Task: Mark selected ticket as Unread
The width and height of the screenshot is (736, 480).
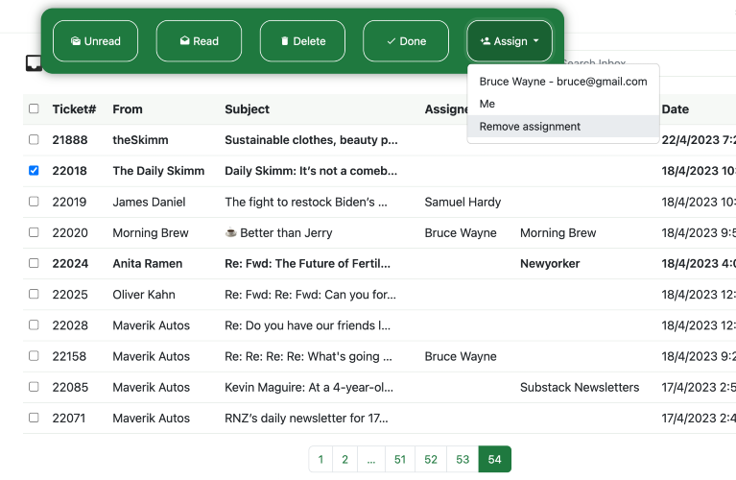Action: [x=95, y=41]
